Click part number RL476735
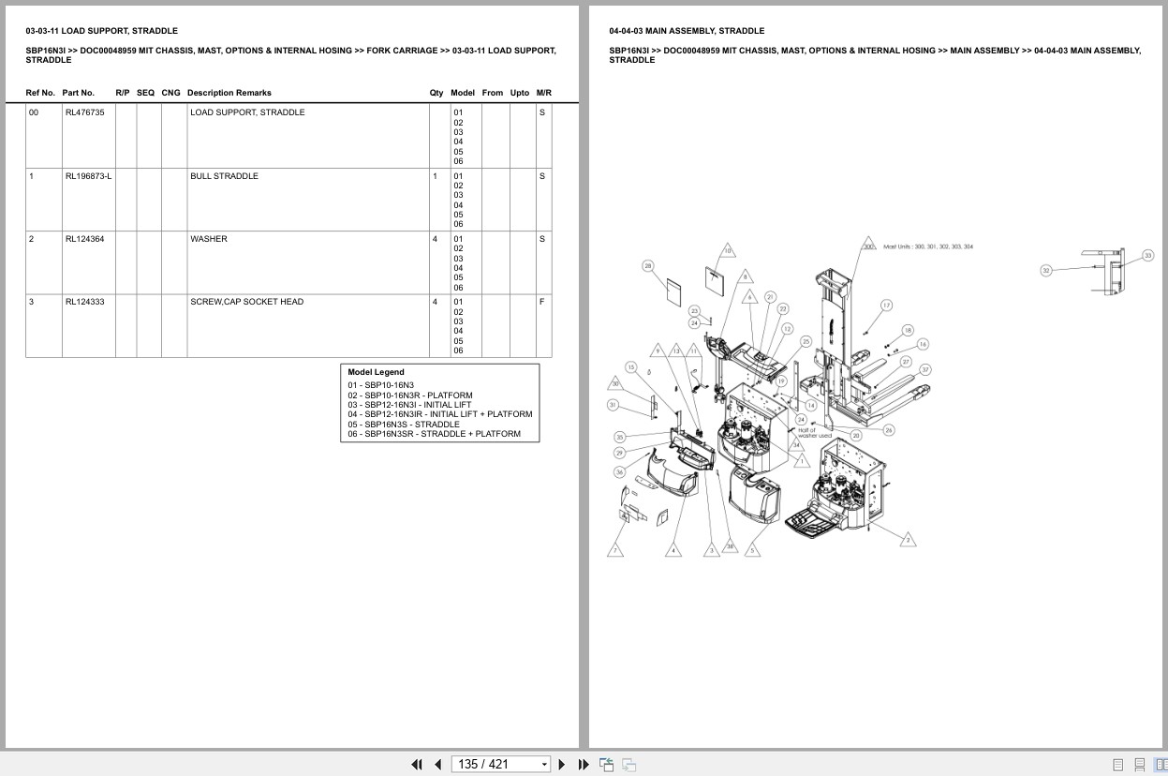Screen dimensions: 1168x776 pyautogui.click(x=84, y=112)
